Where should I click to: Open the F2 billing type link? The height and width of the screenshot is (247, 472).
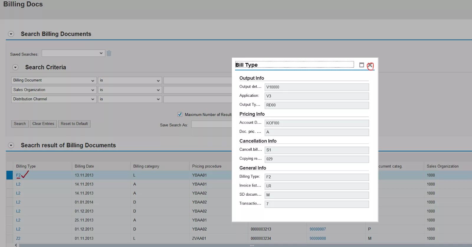pyautogui.click(x=18, y=175)
